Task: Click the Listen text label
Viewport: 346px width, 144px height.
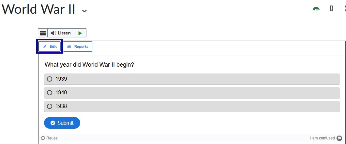Action: click(x=64, y=33)
